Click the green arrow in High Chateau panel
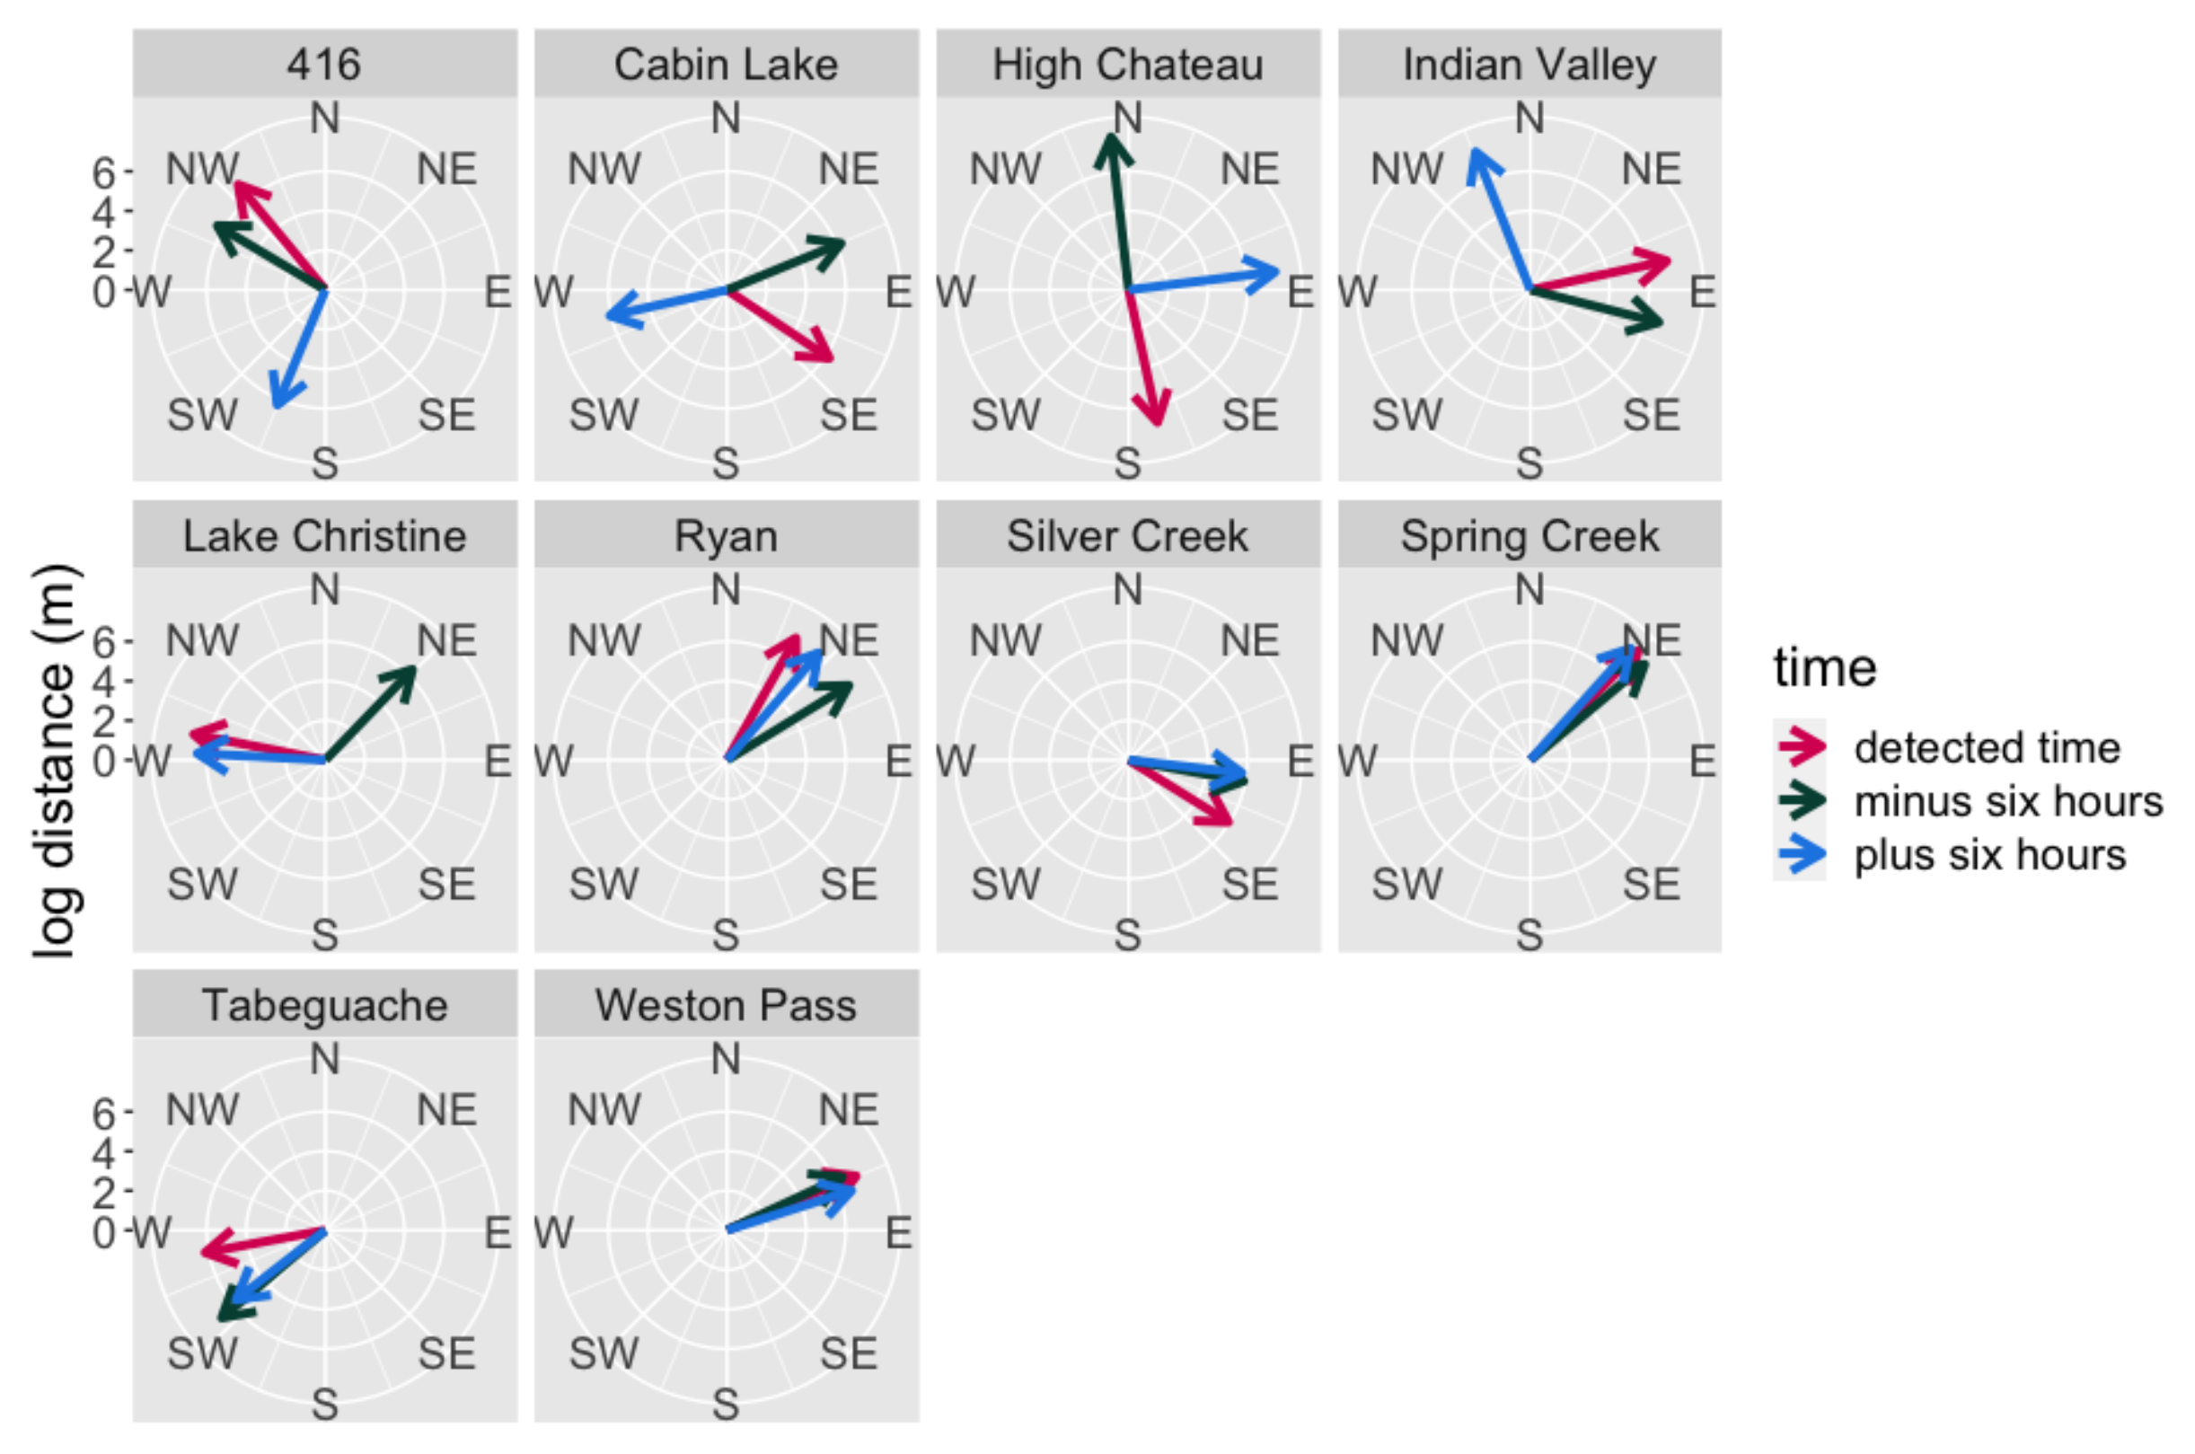This screenshot has width=2195, height=1454. click(x=1117, y=213)
